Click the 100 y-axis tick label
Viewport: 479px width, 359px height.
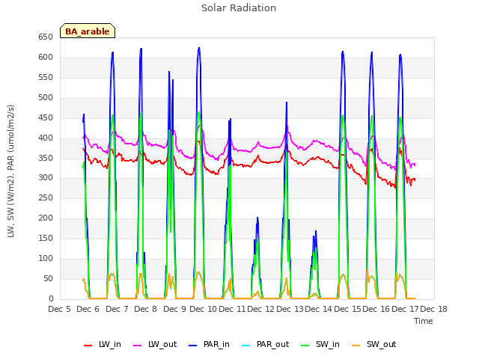coord(46,258)
